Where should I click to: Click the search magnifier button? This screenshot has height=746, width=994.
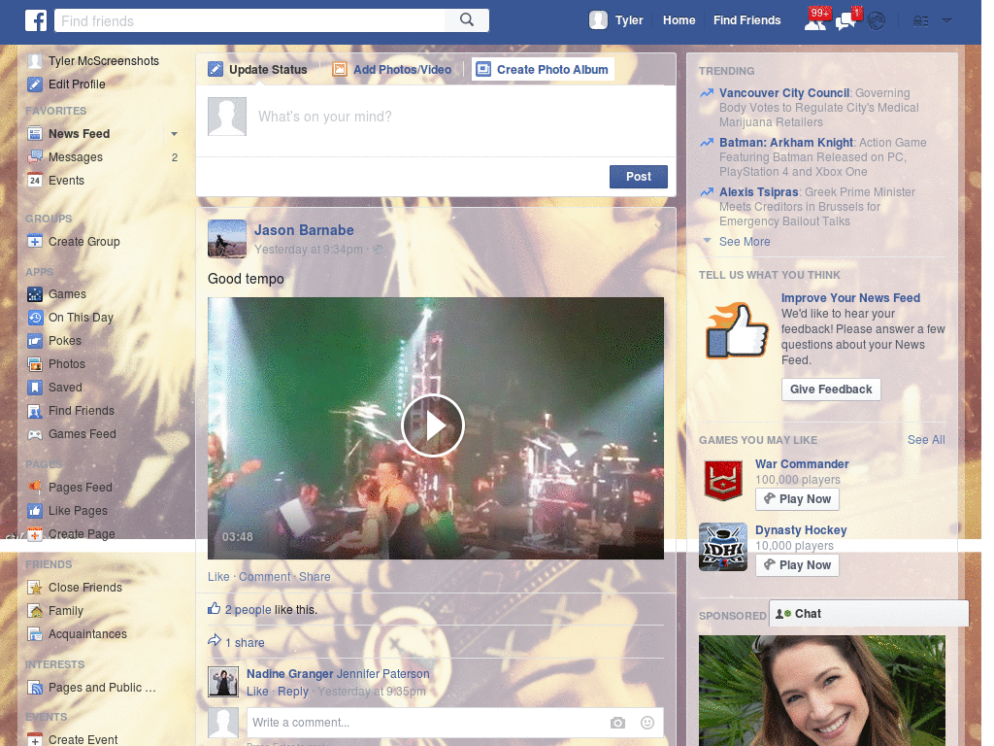(x=467, y=20)
